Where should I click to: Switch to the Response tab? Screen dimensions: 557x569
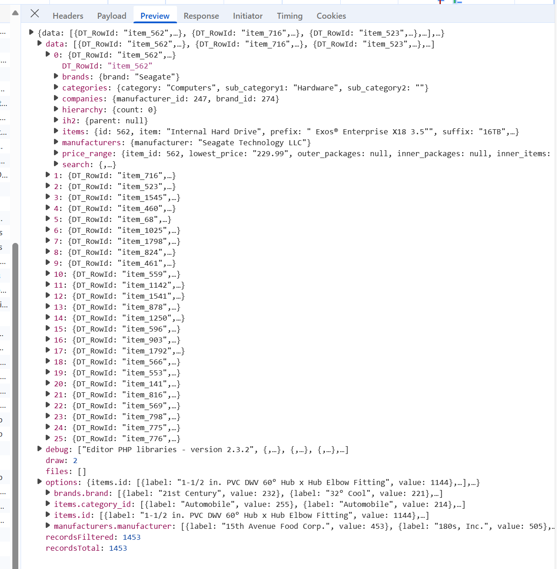coord(201,16)
